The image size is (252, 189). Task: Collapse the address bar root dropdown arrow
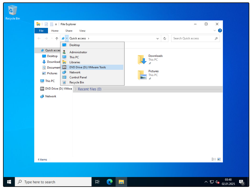pyautogui.click(x=67, y=38)
